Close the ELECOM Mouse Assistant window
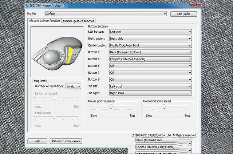The image size is (233, 154). click(196, 5)
